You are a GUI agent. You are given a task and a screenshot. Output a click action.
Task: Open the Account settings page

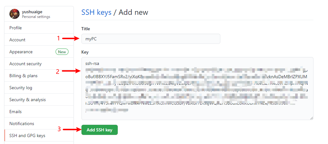[x=39, y=40]
